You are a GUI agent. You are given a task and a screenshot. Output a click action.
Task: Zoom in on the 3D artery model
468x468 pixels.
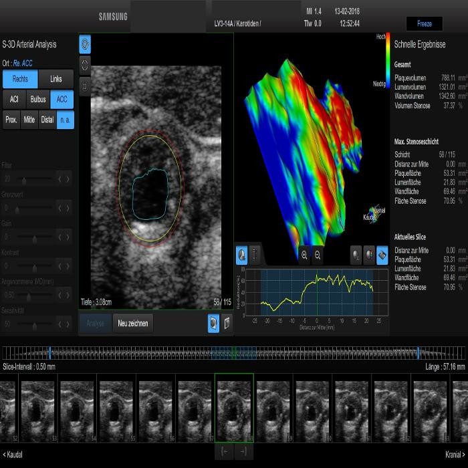point(304,255)
